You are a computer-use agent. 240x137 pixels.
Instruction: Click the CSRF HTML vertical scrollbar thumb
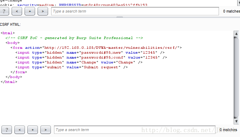pos(236,77)
